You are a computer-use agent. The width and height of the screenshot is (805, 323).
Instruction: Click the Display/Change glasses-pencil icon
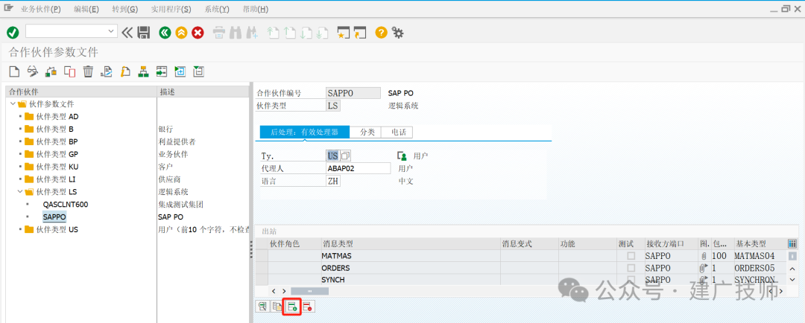33,71
